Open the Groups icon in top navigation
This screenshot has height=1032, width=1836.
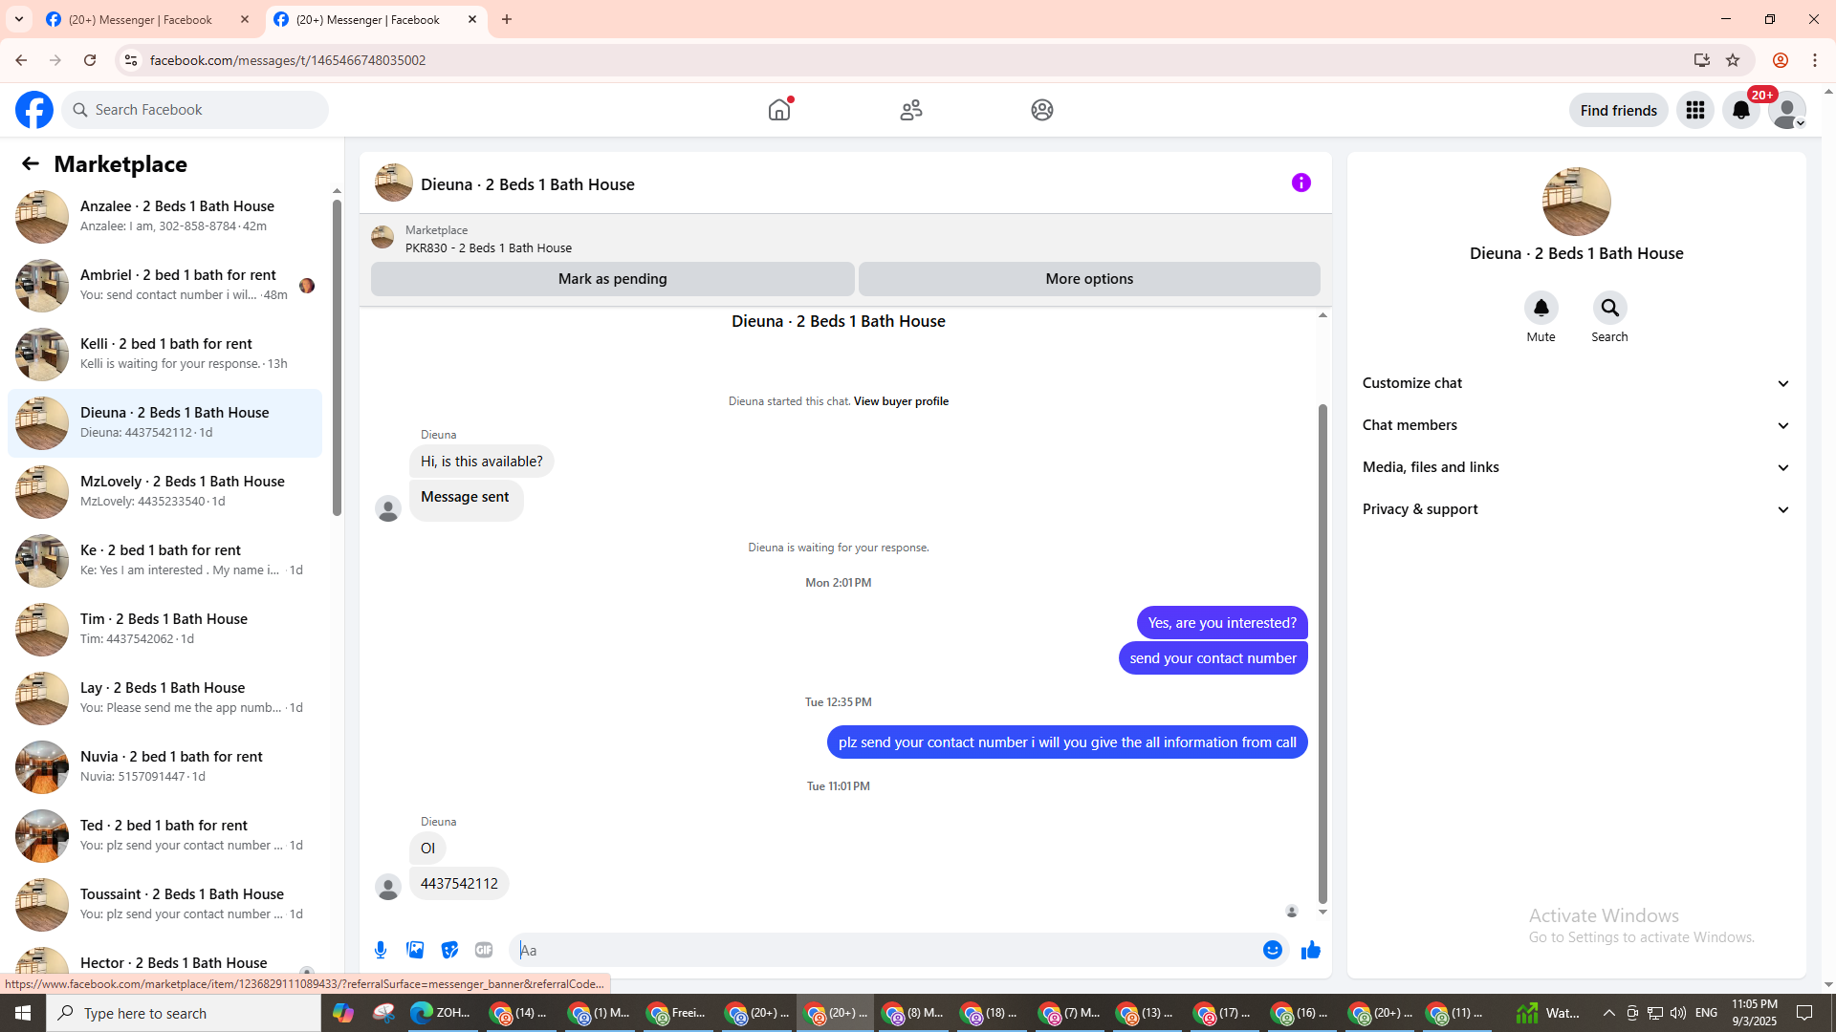pos(1042,110)
